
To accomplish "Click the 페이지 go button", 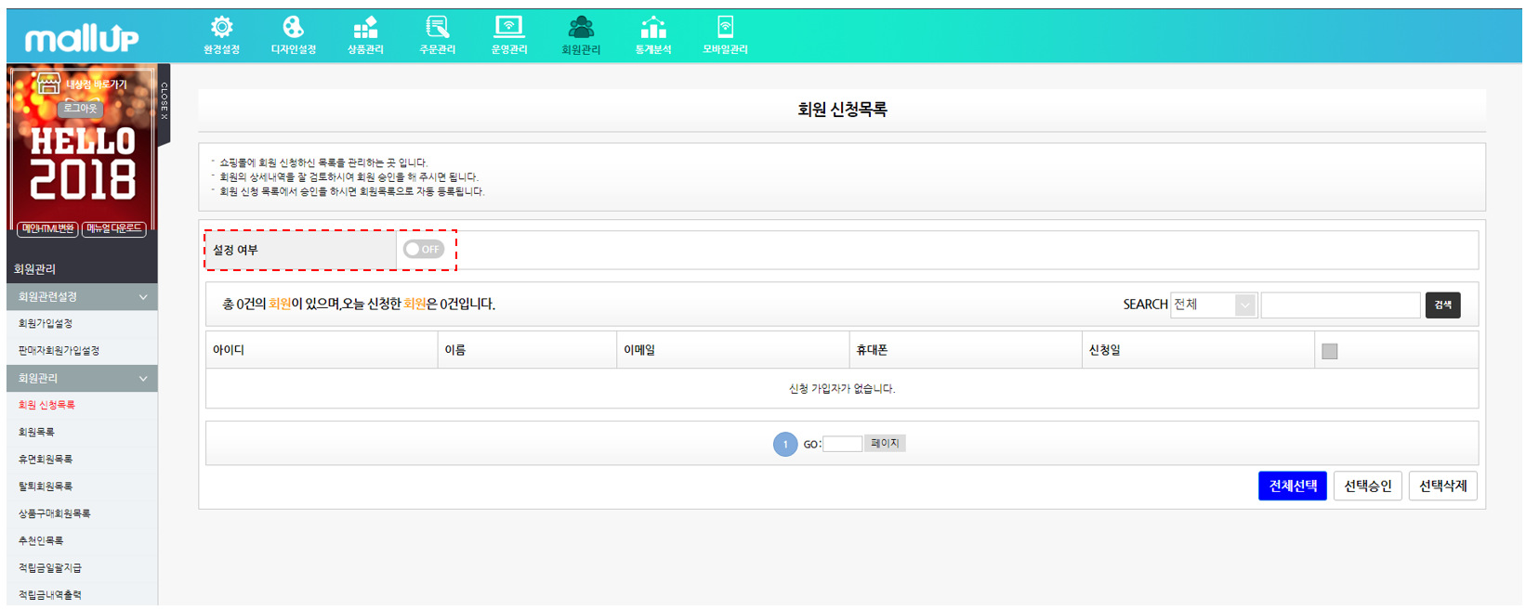I will click(885, 444).
